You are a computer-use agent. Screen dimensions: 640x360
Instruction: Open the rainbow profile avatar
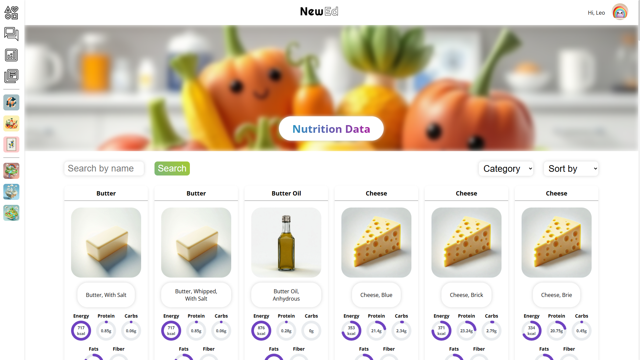(x=619, y=12)
